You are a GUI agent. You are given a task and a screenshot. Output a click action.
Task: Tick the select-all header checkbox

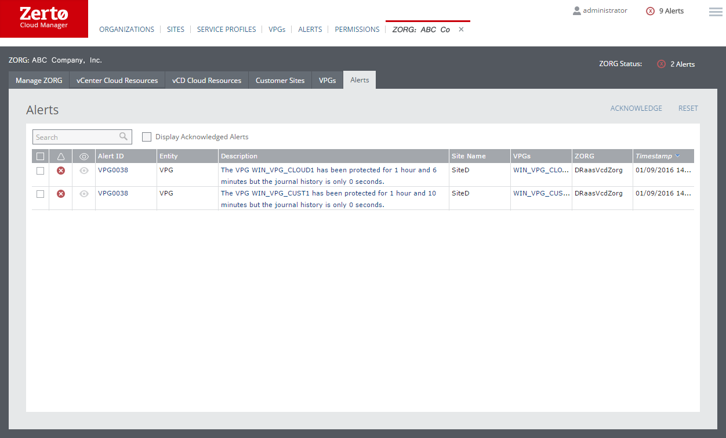point(40,156)
